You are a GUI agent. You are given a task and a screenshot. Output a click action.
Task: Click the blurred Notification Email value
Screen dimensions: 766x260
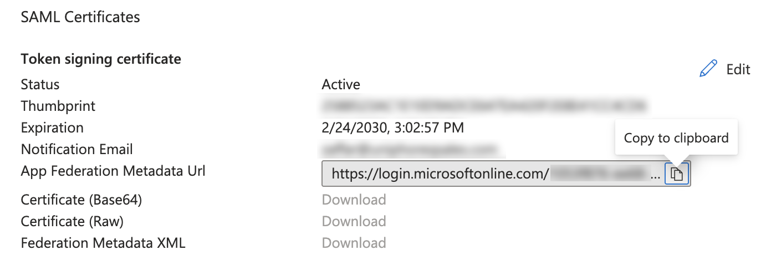coord(410,150)
